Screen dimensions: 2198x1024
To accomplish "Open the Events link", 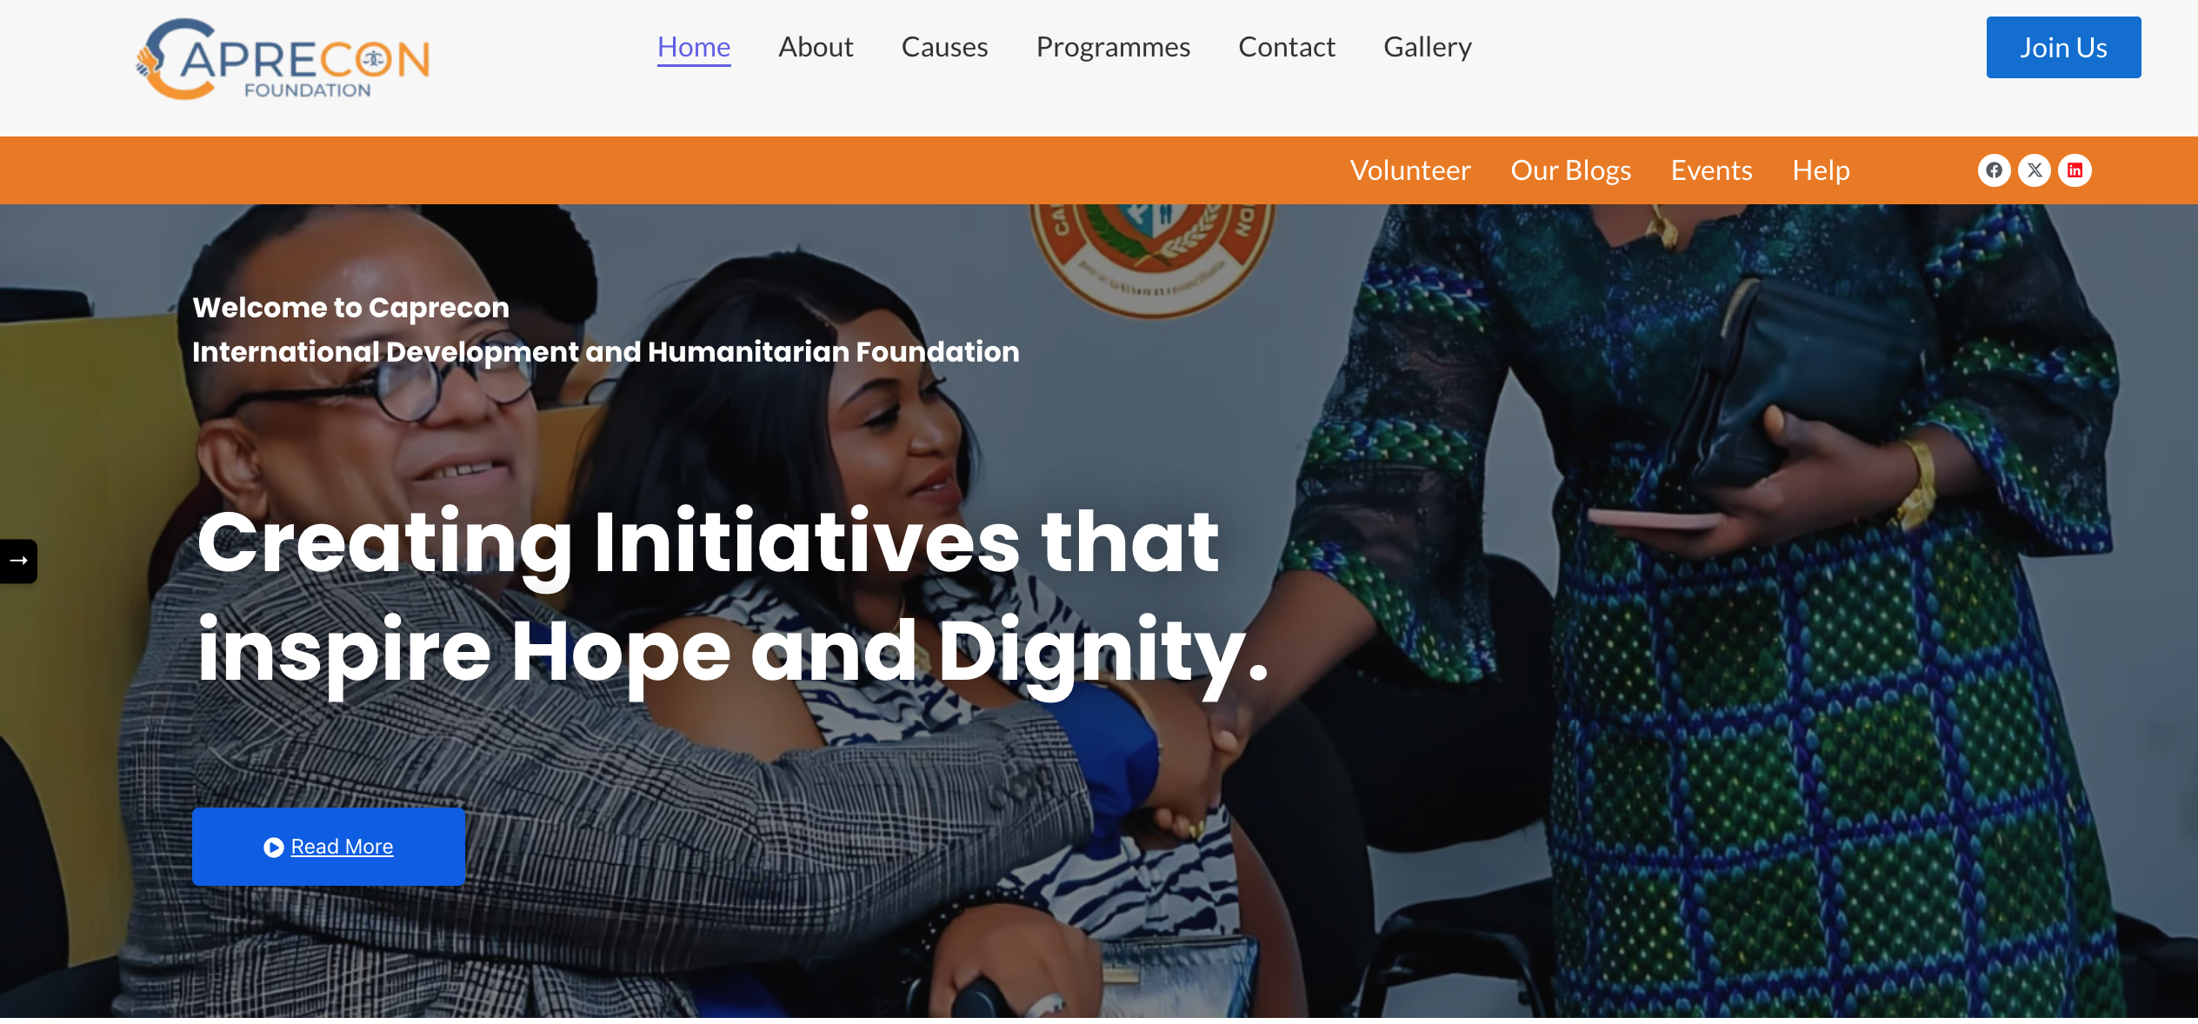I will point(1711,170).
